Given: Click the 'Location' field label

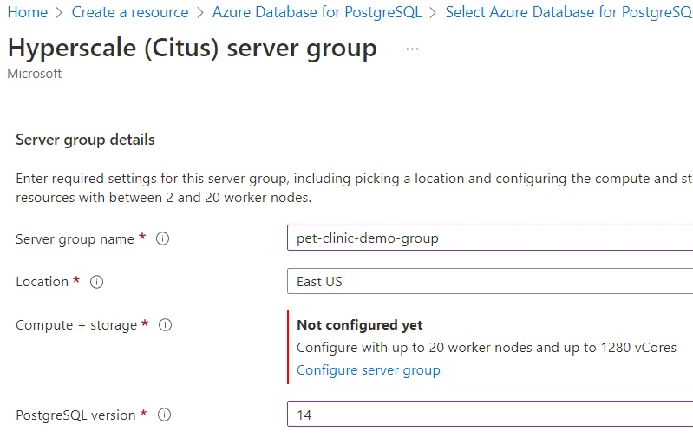Looking at the screenshot, I should click(x=42, y=282).
